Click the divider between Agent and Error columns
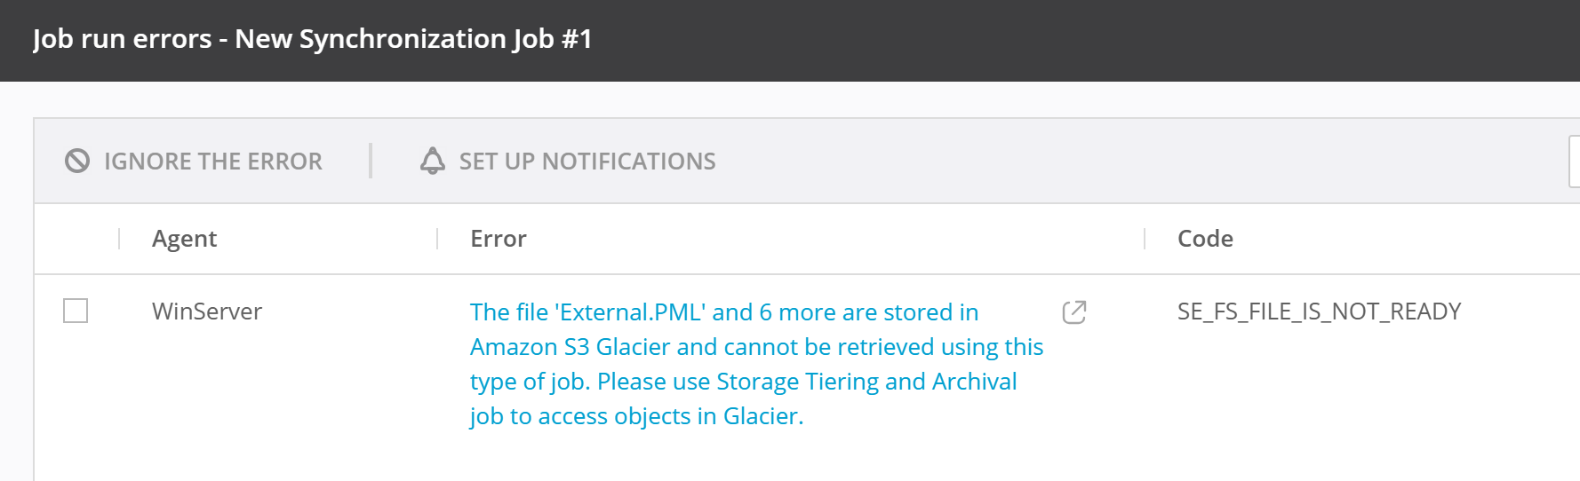The image size is (1580, 481). (437, 239)
